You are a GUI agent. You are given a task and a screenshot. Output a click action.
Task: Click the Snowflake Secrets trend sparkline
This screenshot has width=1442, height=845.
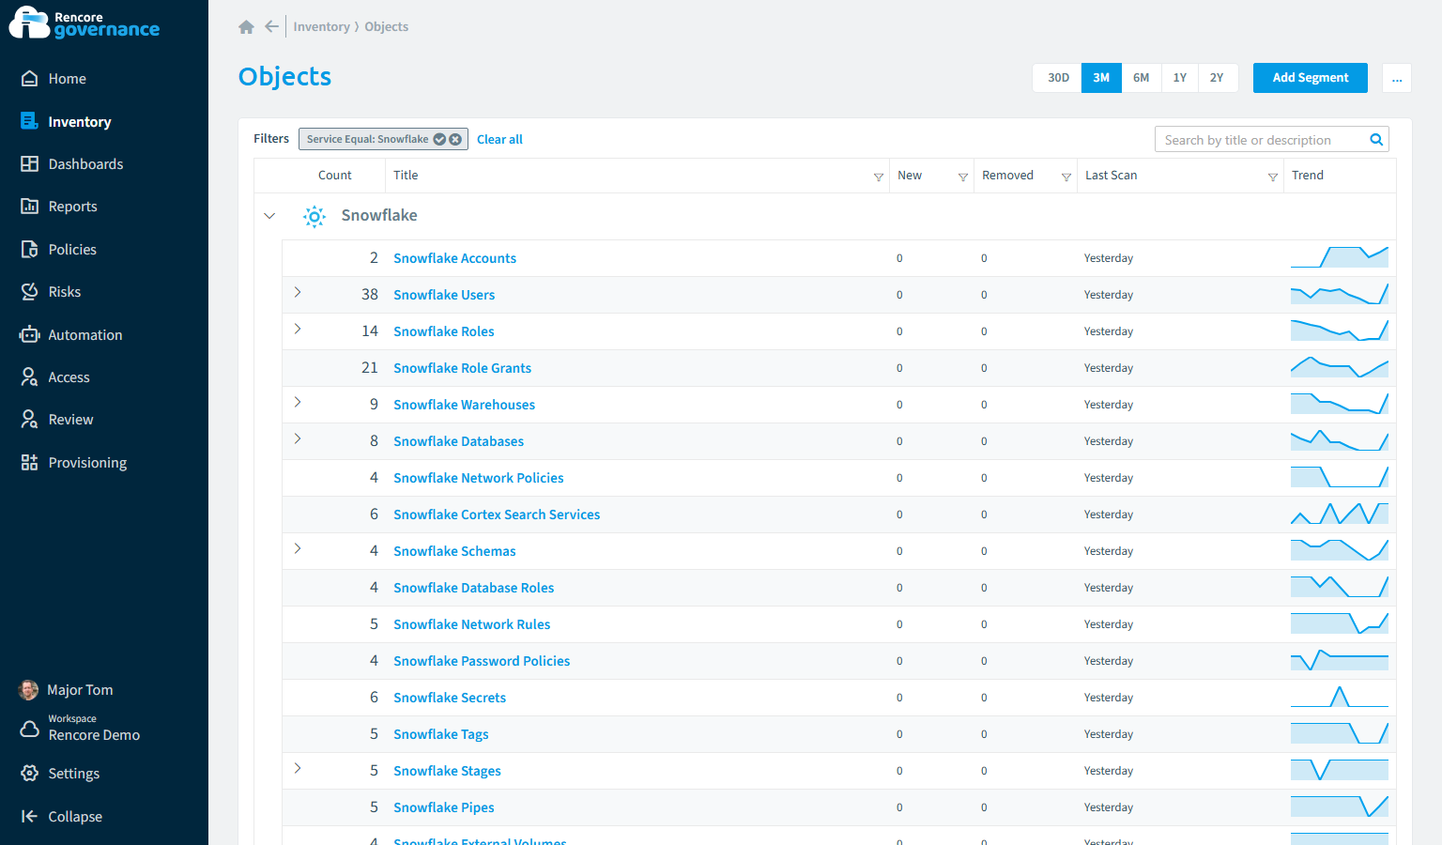click(1340, 697)
